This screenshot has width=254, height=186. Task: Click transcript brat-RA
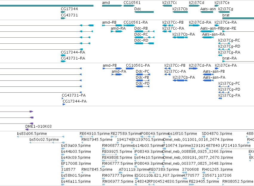(x=238, y=61)
